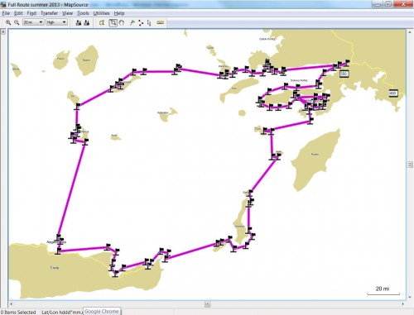Click the horizontal scrollbar left arrow
The width and height of the screenshot is (414, 315).
pos(11,304)
